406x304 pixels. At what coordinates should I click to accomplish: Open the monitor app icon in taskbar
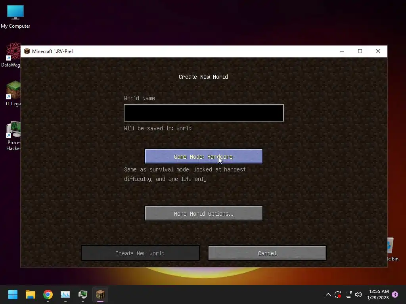click(83, 294)
